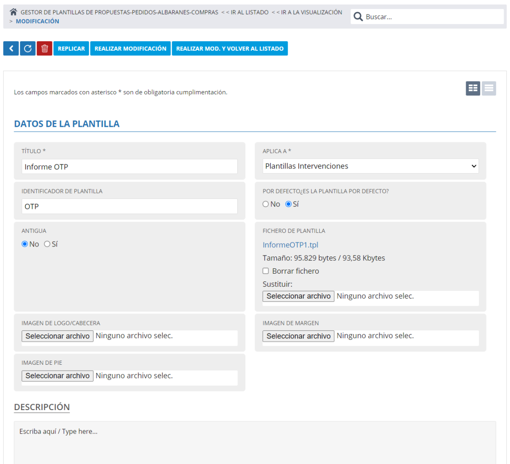Image resolution: width=510 pixels, height=464 pixels.
Task: Click the blue back arrow button
Action: click(x=11, y=48)
